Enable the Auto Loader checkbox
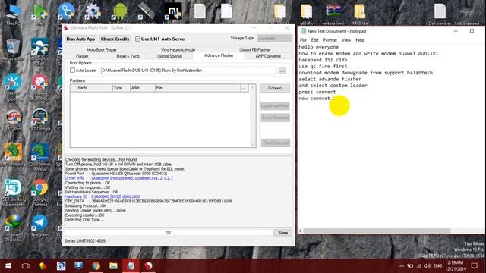The height and width of the screenshot is (273, 486). tap(73, 71)
